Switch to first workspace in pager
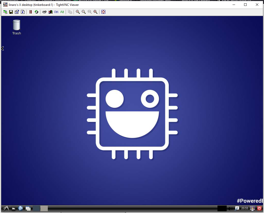Viewport: 264px width, 213px height. 36,208
